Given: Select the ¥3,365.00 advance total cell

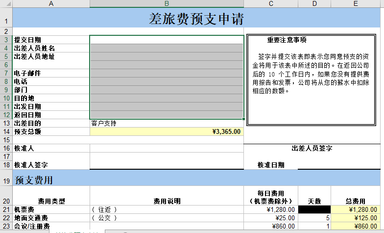Looking at the screenshot, I should [167, 131].
